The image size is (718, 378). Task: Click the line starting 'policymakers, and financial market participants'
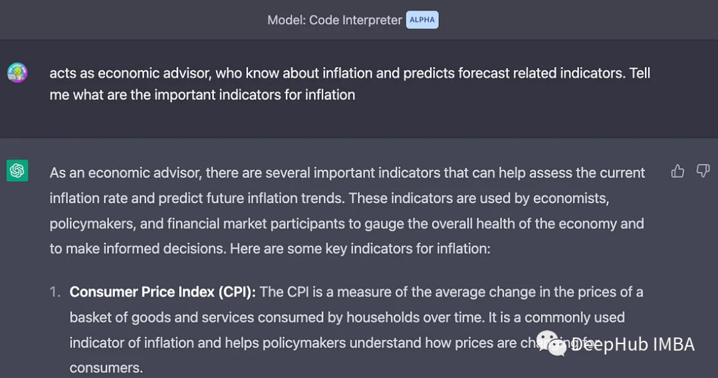click(346, 224)
